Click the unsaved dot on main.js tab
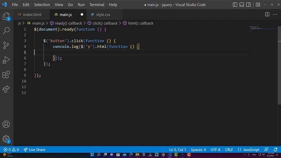 pyautogui.click(x=82, y=14)
